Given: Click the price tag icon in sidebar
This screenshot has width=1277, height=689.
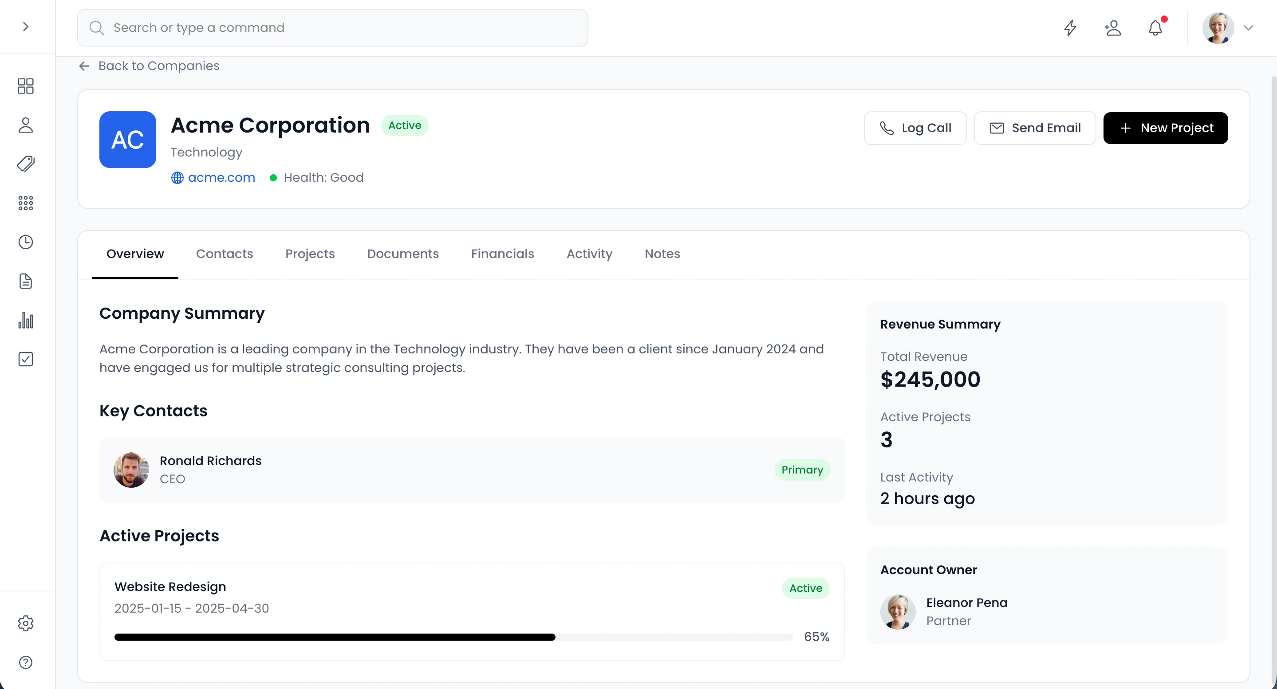Looking at the screenshot, I should coord(25,164).
